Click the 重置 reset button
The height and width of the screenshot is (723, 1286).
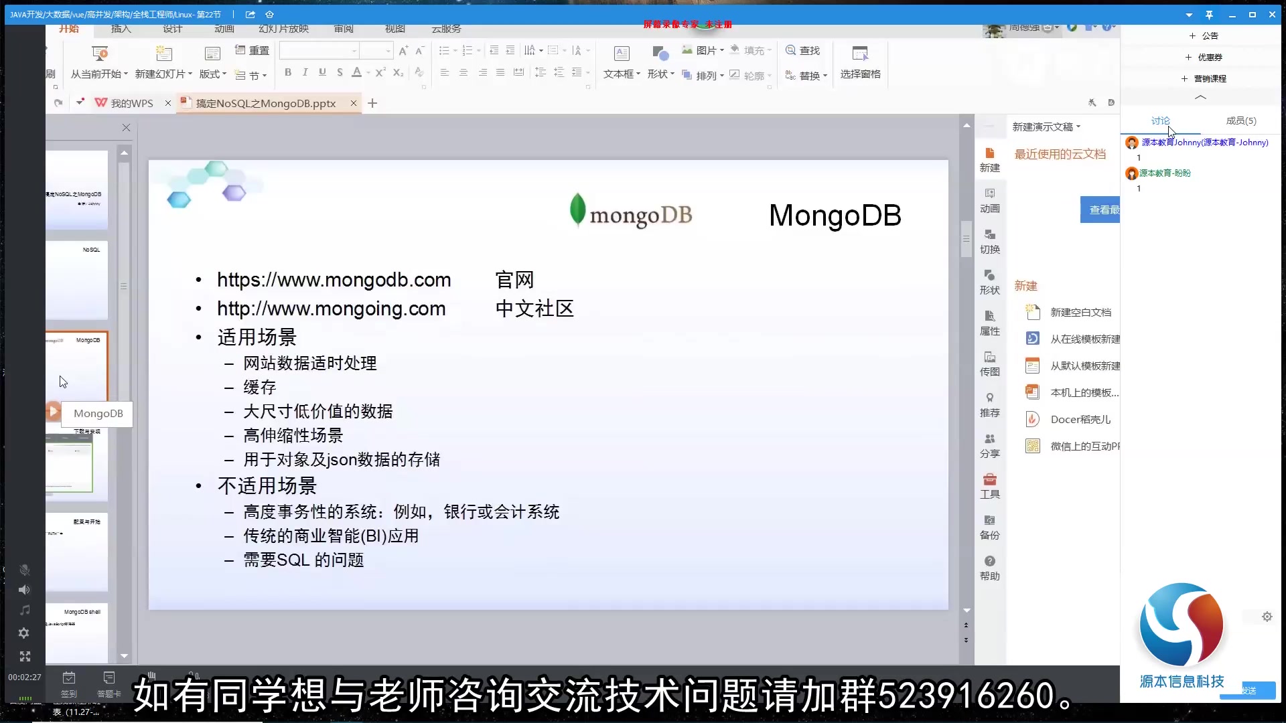click(252, 50)
